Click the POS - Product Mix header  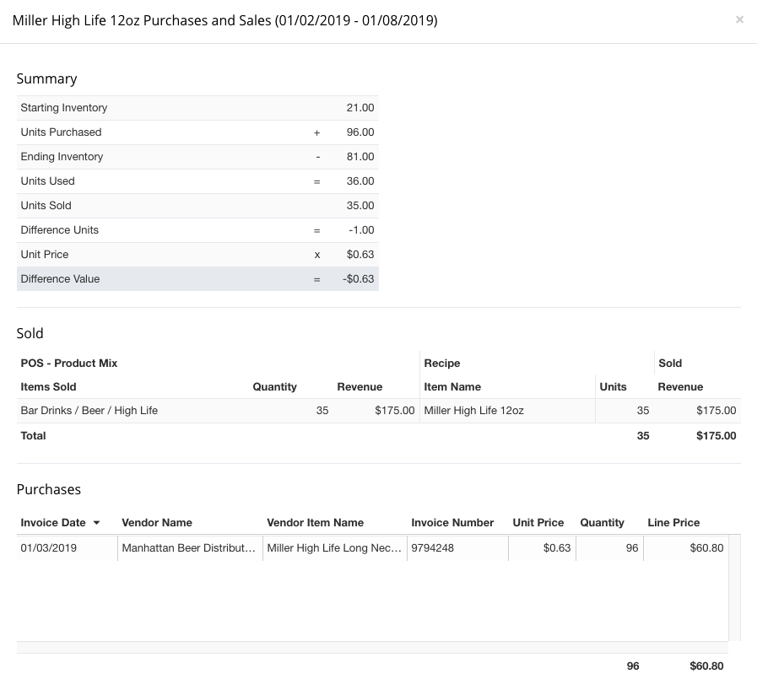[69, 364]
